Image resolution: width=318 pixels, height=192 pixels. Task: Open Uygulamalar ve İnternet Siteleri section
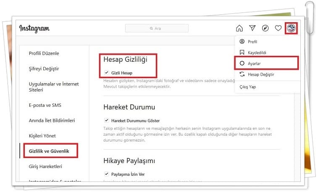click(x=53, y=87)
